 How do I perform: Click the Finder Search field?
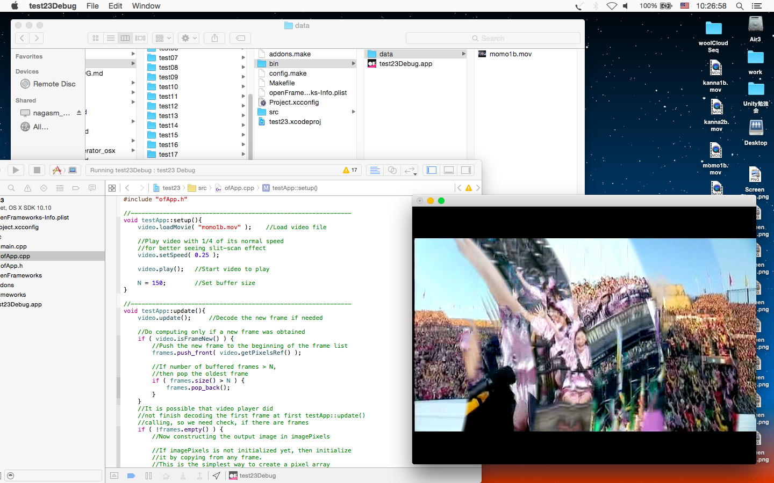click(x=493, y=38)
